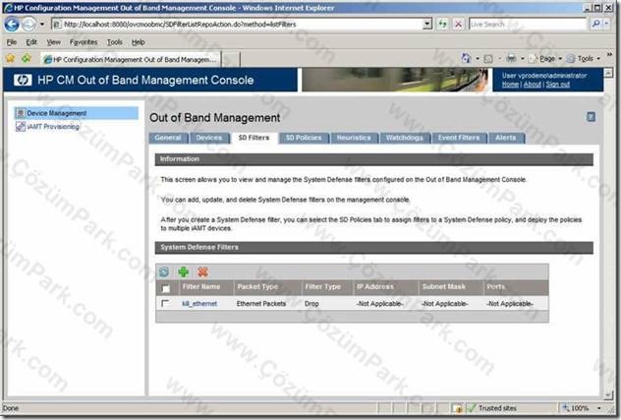The height and width of the screenshot is (420, 621).
Task: Open the Help menu
Action: point(138,42)
